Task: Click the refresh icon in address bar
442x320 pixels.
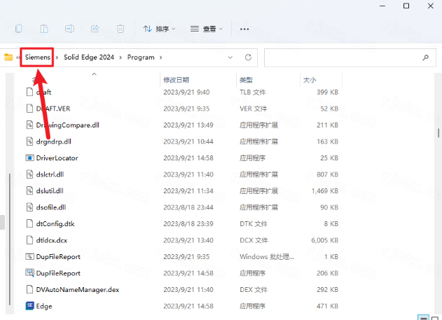Action: tap(248, 57)
